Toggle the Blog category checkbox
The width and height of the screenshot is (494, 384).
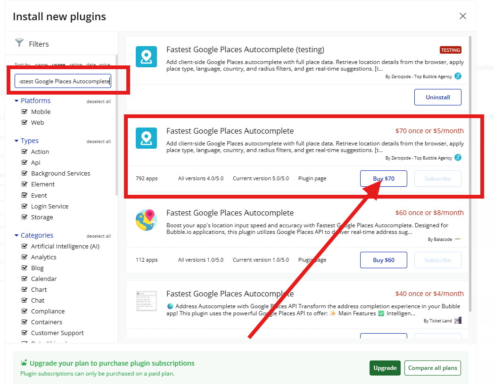[x=24, y=268]
